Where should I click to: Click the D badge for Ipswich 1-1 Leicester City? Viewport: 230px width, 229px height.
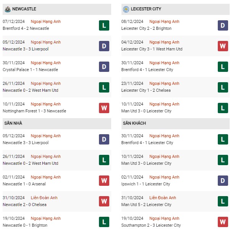coord(223,180)
